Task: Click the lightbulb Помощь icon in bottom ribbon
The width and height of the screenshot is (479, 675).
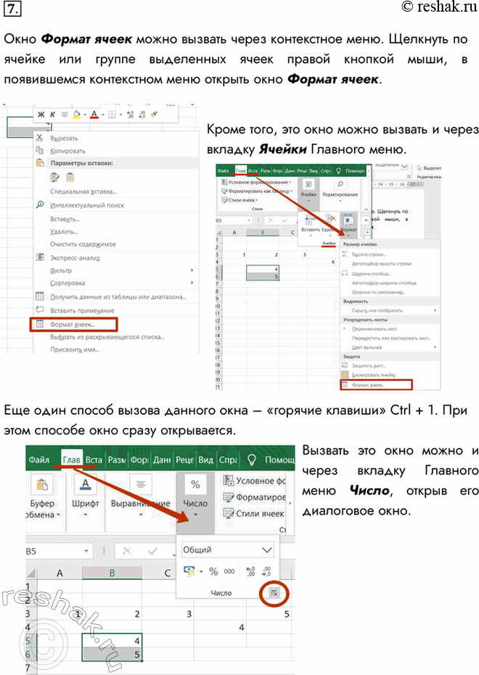Action: pyautogui.click(x=252, y=460)
